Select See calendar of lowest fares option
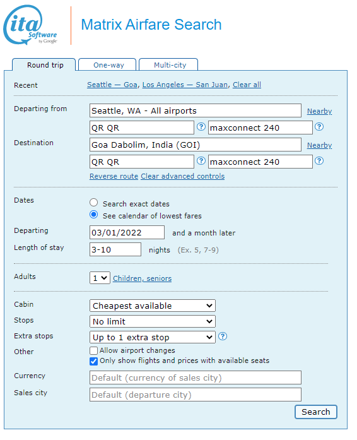The image size is (357, 440). pyautogui.click(x=94, y=215)
